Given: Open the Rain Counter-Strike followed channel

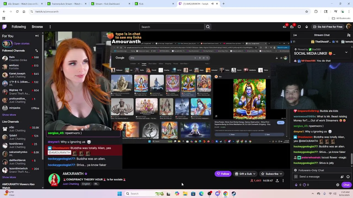Looking at the screenshot, I should click(21, 59).
